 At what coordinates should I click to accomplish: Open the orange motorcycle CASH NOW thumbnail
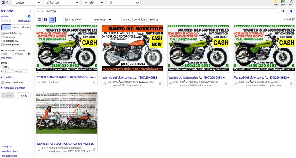pos(132,48)
